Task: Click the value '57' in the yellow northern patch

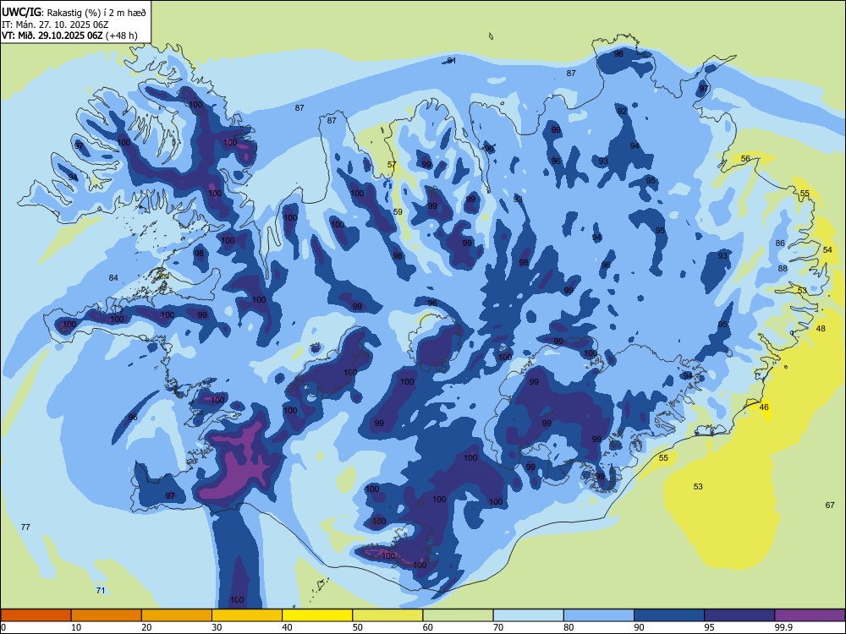Action: pyautogui.click(x=392, y=165)
